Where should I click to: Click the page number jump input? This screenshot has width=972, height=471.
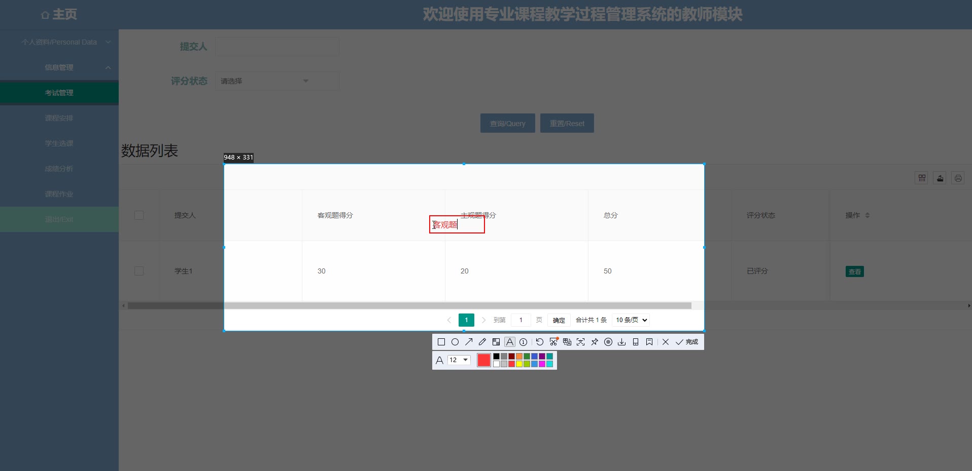[521, 320]
